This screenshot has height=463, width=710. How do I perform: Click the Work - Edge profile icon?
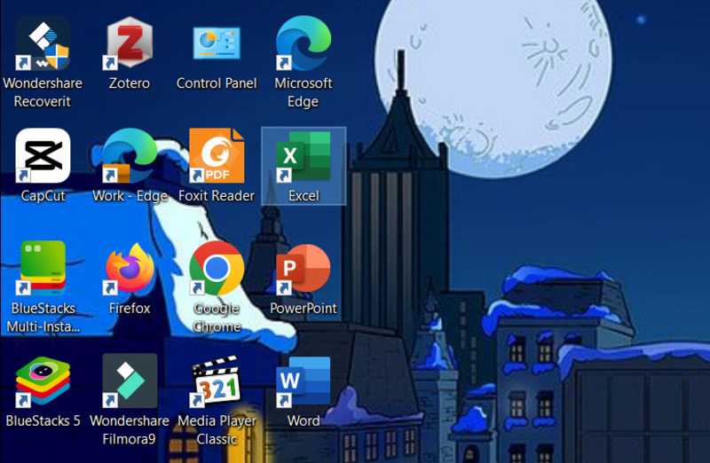(x=130, y=156)
